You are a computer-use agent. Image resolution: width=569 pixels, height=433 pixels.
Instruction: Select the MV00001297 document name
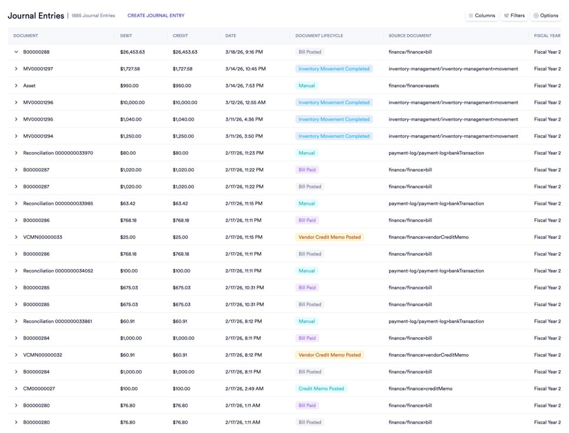(38, 69)
